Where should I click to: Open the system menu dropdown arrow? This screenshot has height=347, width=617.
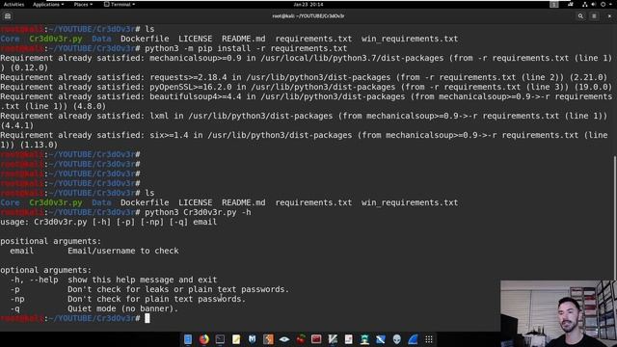pos(610,4)
